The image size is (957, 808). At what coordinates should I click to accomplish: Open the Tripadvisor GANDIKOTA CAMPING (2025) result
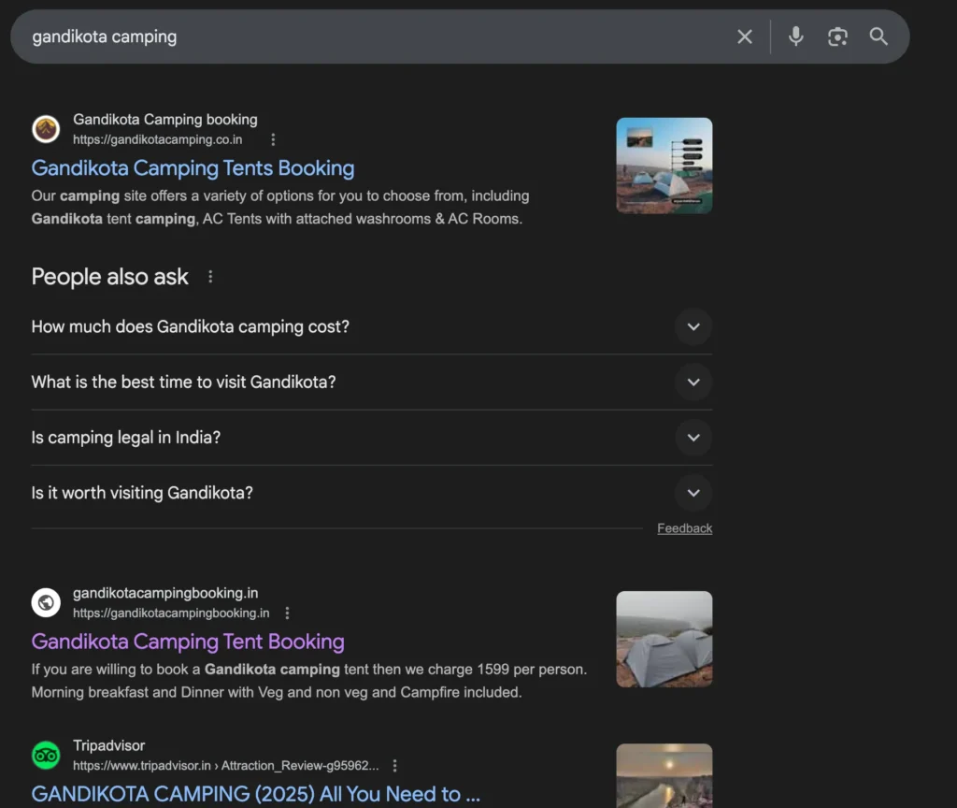click(x=255, y=794)
